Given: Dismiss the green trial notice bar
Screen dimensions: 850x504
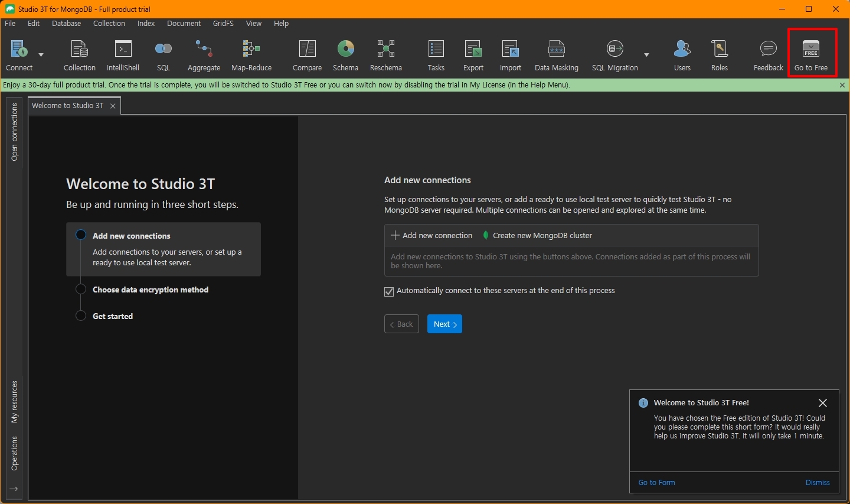Looking at the screenshot, I should (842, 85).
